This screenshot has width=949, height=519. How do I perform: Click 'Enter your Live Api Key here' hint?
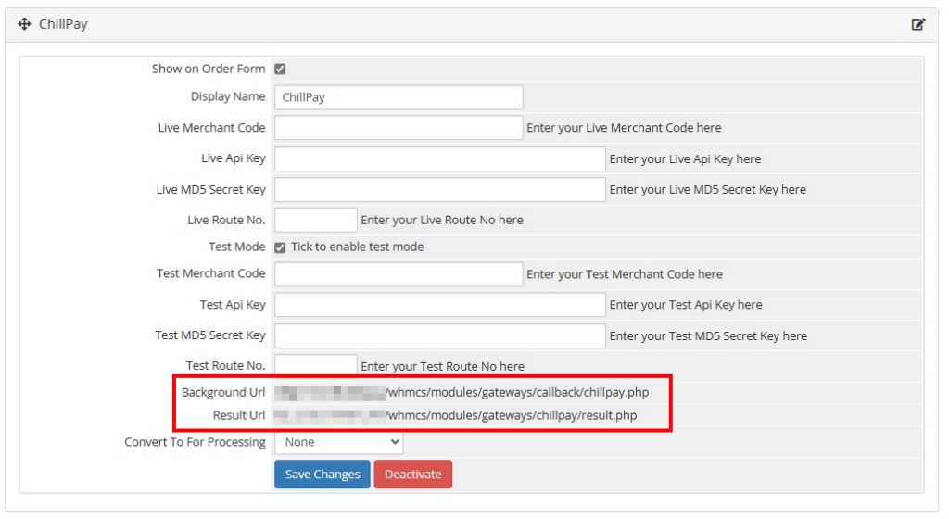(x=685, y=159)
